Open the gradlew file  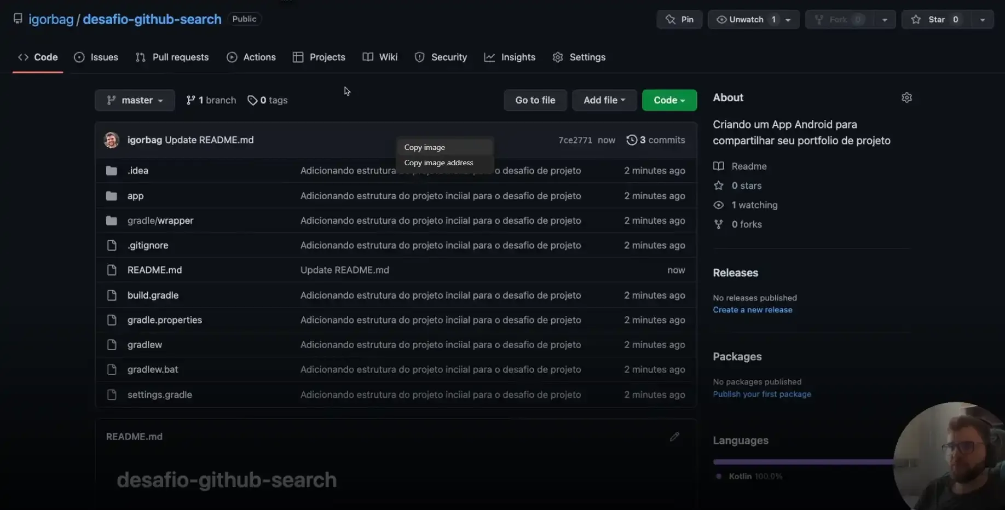coord(145,345)
